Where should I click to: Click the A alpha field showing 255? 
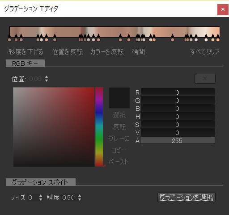178,140
